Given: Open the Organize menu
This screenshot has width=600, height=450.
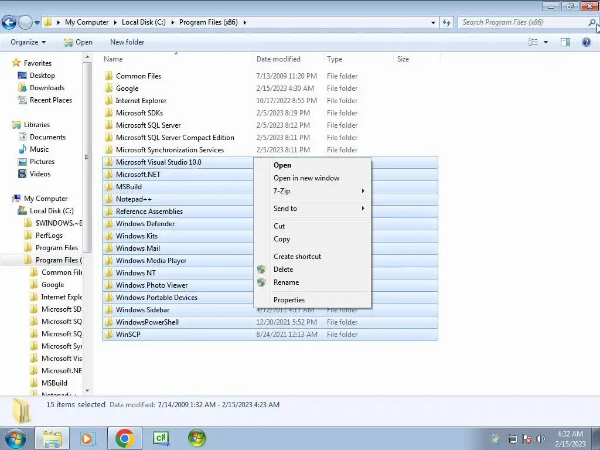Looking at the screenshot, I should 28,42.
